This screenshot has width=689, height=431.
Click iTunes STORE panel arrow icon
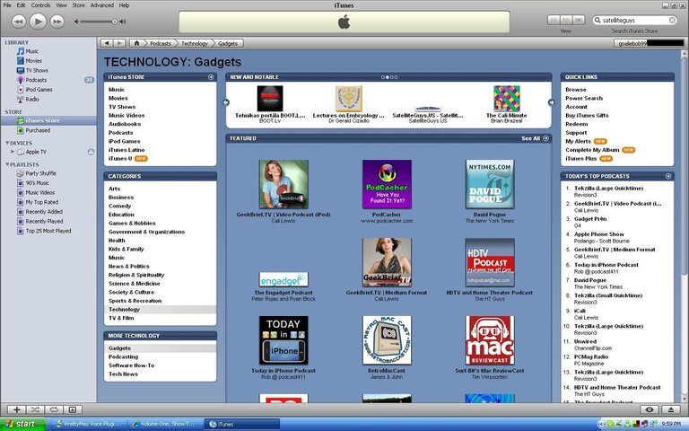point(211,77)
